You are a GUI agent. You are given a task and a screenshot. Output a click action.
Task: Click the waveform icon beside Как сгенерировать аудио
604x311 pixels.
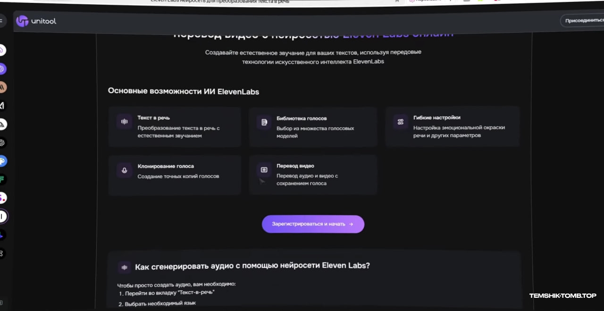(125, 267)
